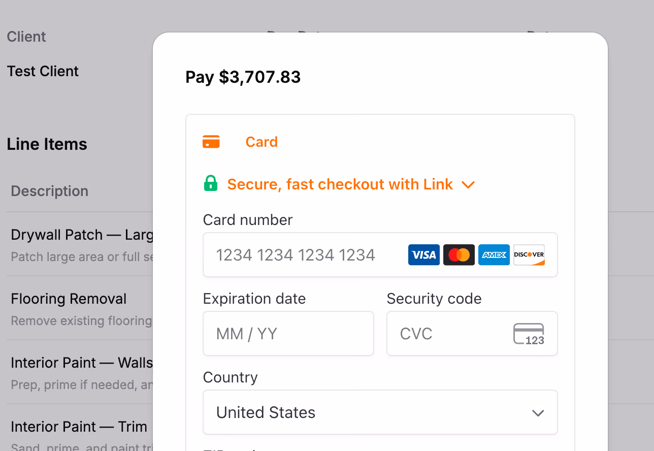Expand the Secure checkout with Link section
This screenshot has height=451, width=654.
468,185
